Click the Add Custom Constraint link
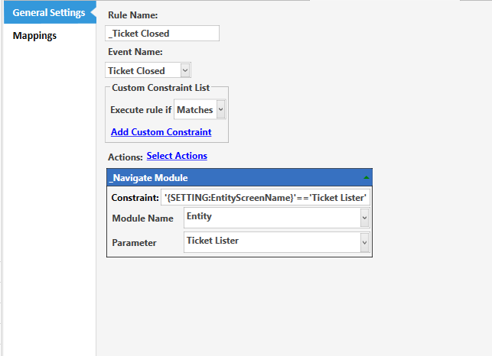The image size is (492, 356). pos(161,132)
